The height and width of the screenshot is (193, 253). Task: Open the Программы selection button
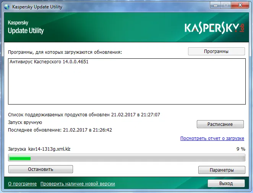pos(216,51)
